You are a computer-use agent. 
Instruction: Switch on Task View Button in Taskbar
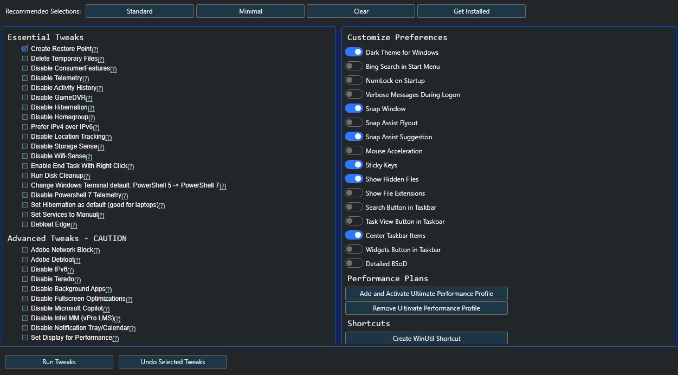point(354,221)
